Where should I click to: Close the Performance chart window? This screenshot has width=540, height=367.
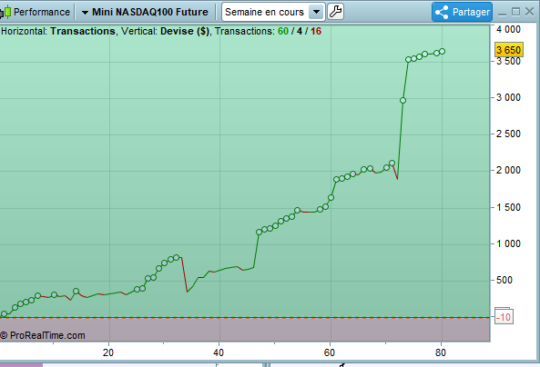[x=529, y=12]
